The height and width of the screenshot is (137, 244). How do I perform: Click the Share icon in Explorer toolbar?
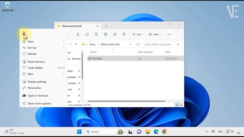click(x=115, y=34)
